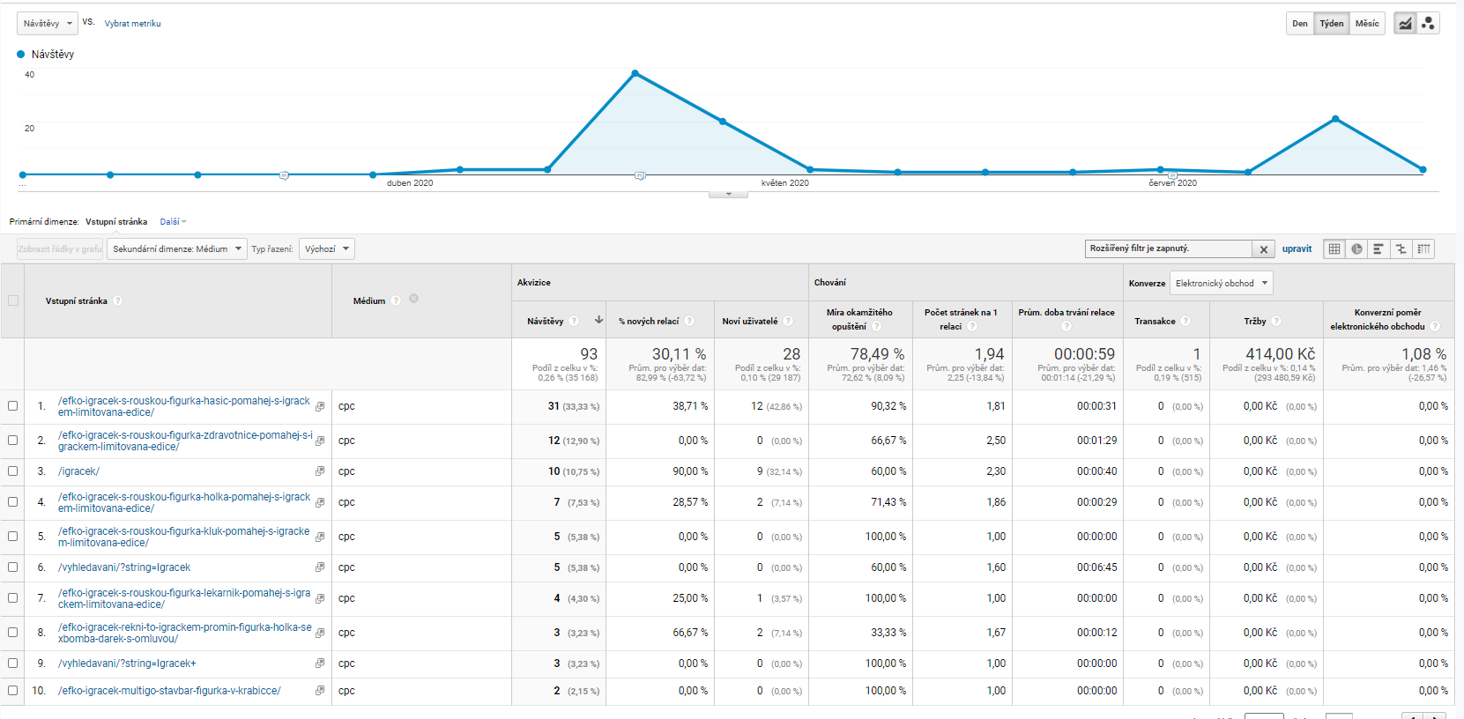Sort by Transakce column header
The image size is (1464, 719).
point(1155,322)
